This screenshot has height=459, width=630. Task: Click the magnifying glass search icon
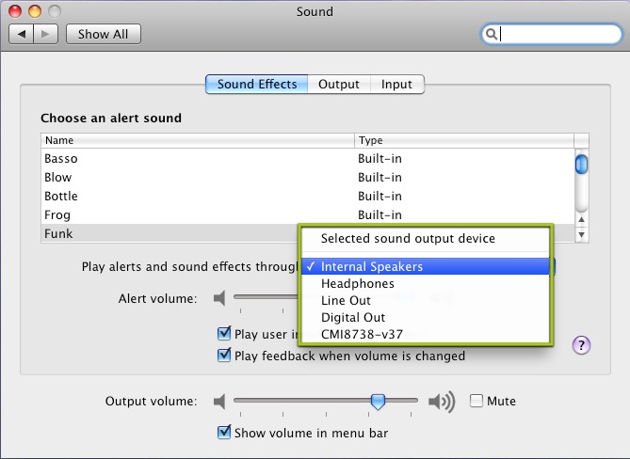coord(491,34)
